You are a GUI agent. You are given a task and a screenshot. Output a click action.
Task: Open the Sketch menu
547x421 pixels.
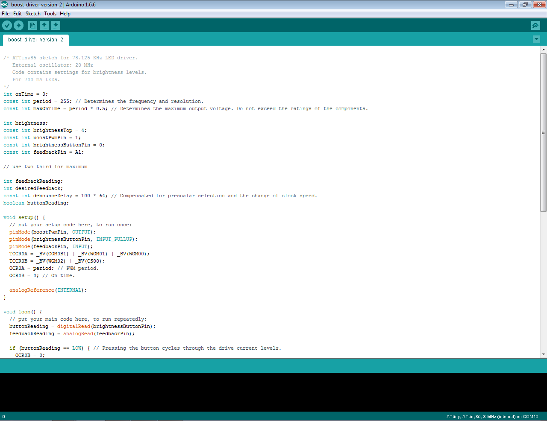(x=33, y=14)
